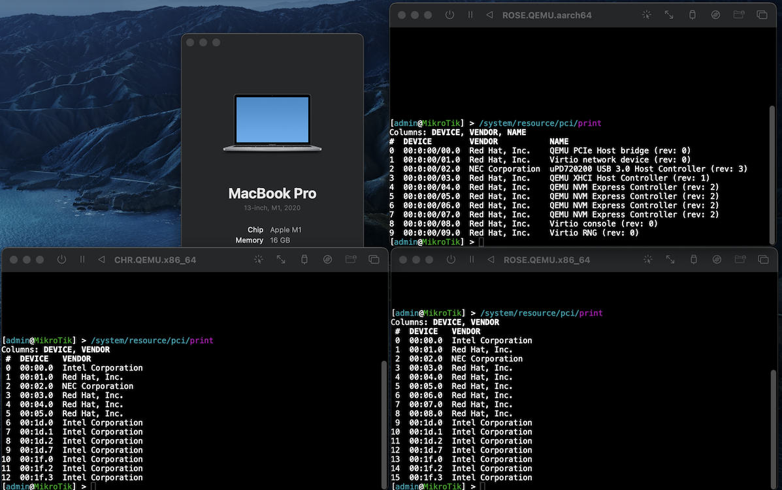
Task: Click scrollbar in CHR.QEMU.x86_64 terminal
Action: [383, 423]
